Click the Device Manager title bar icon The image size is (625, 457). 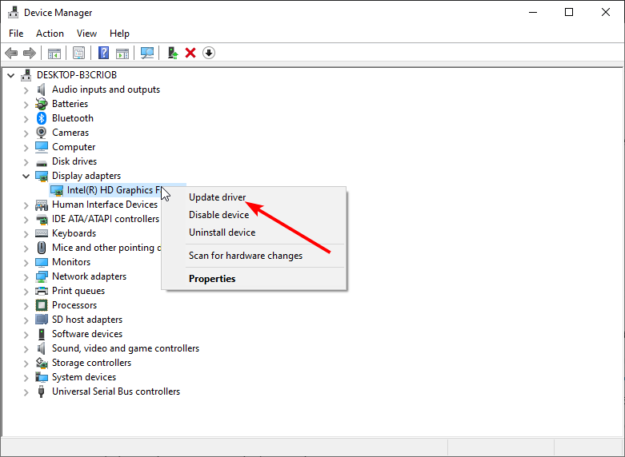[13, 12]
